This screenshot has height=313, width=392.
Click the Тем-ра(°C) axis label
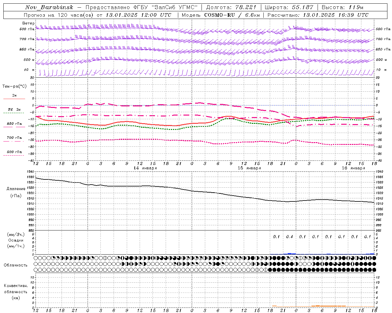coord(14,87)
